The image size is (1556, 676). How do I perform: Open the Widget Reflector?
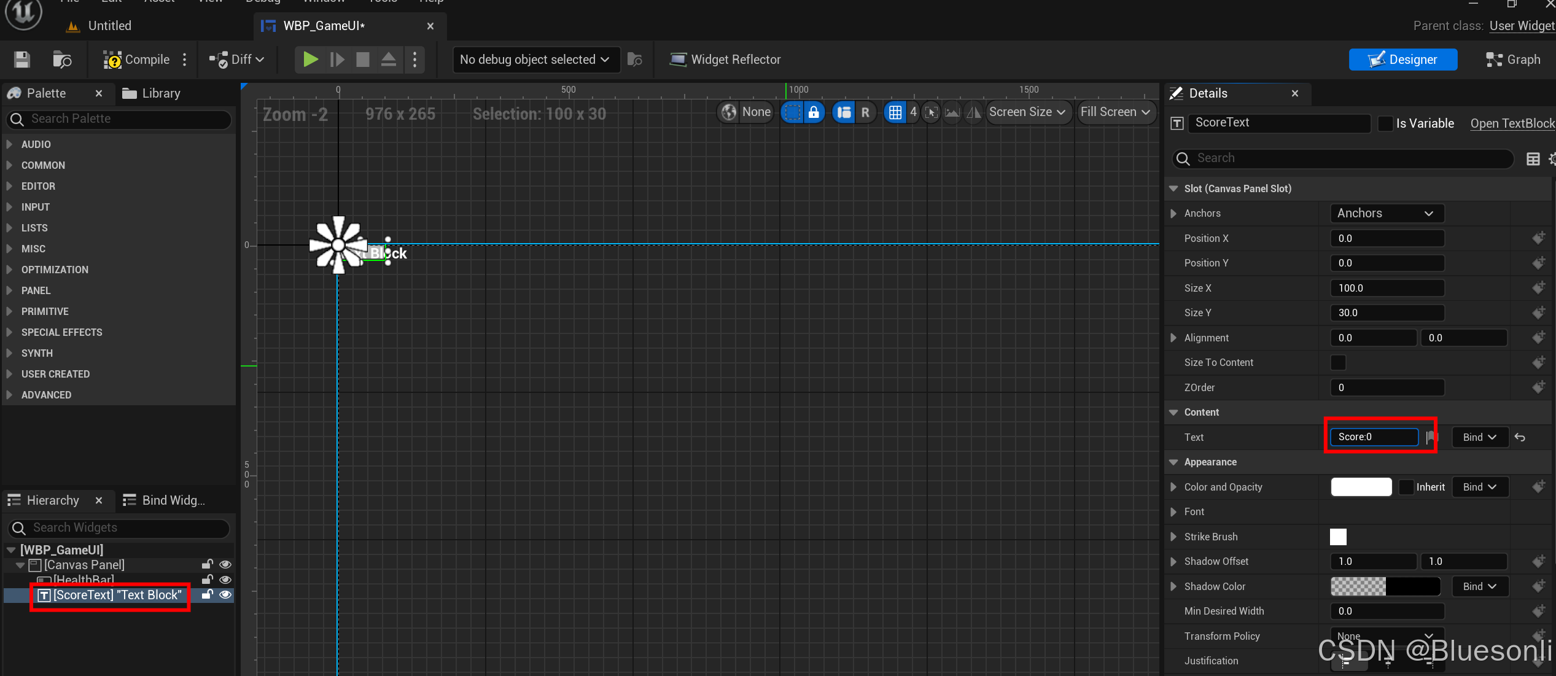[x=725, y=60]
